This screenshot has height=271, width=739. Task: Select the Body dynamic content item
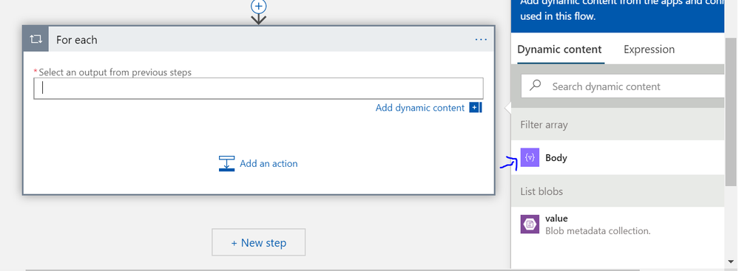pyautogui.click(x=618, y=157)
